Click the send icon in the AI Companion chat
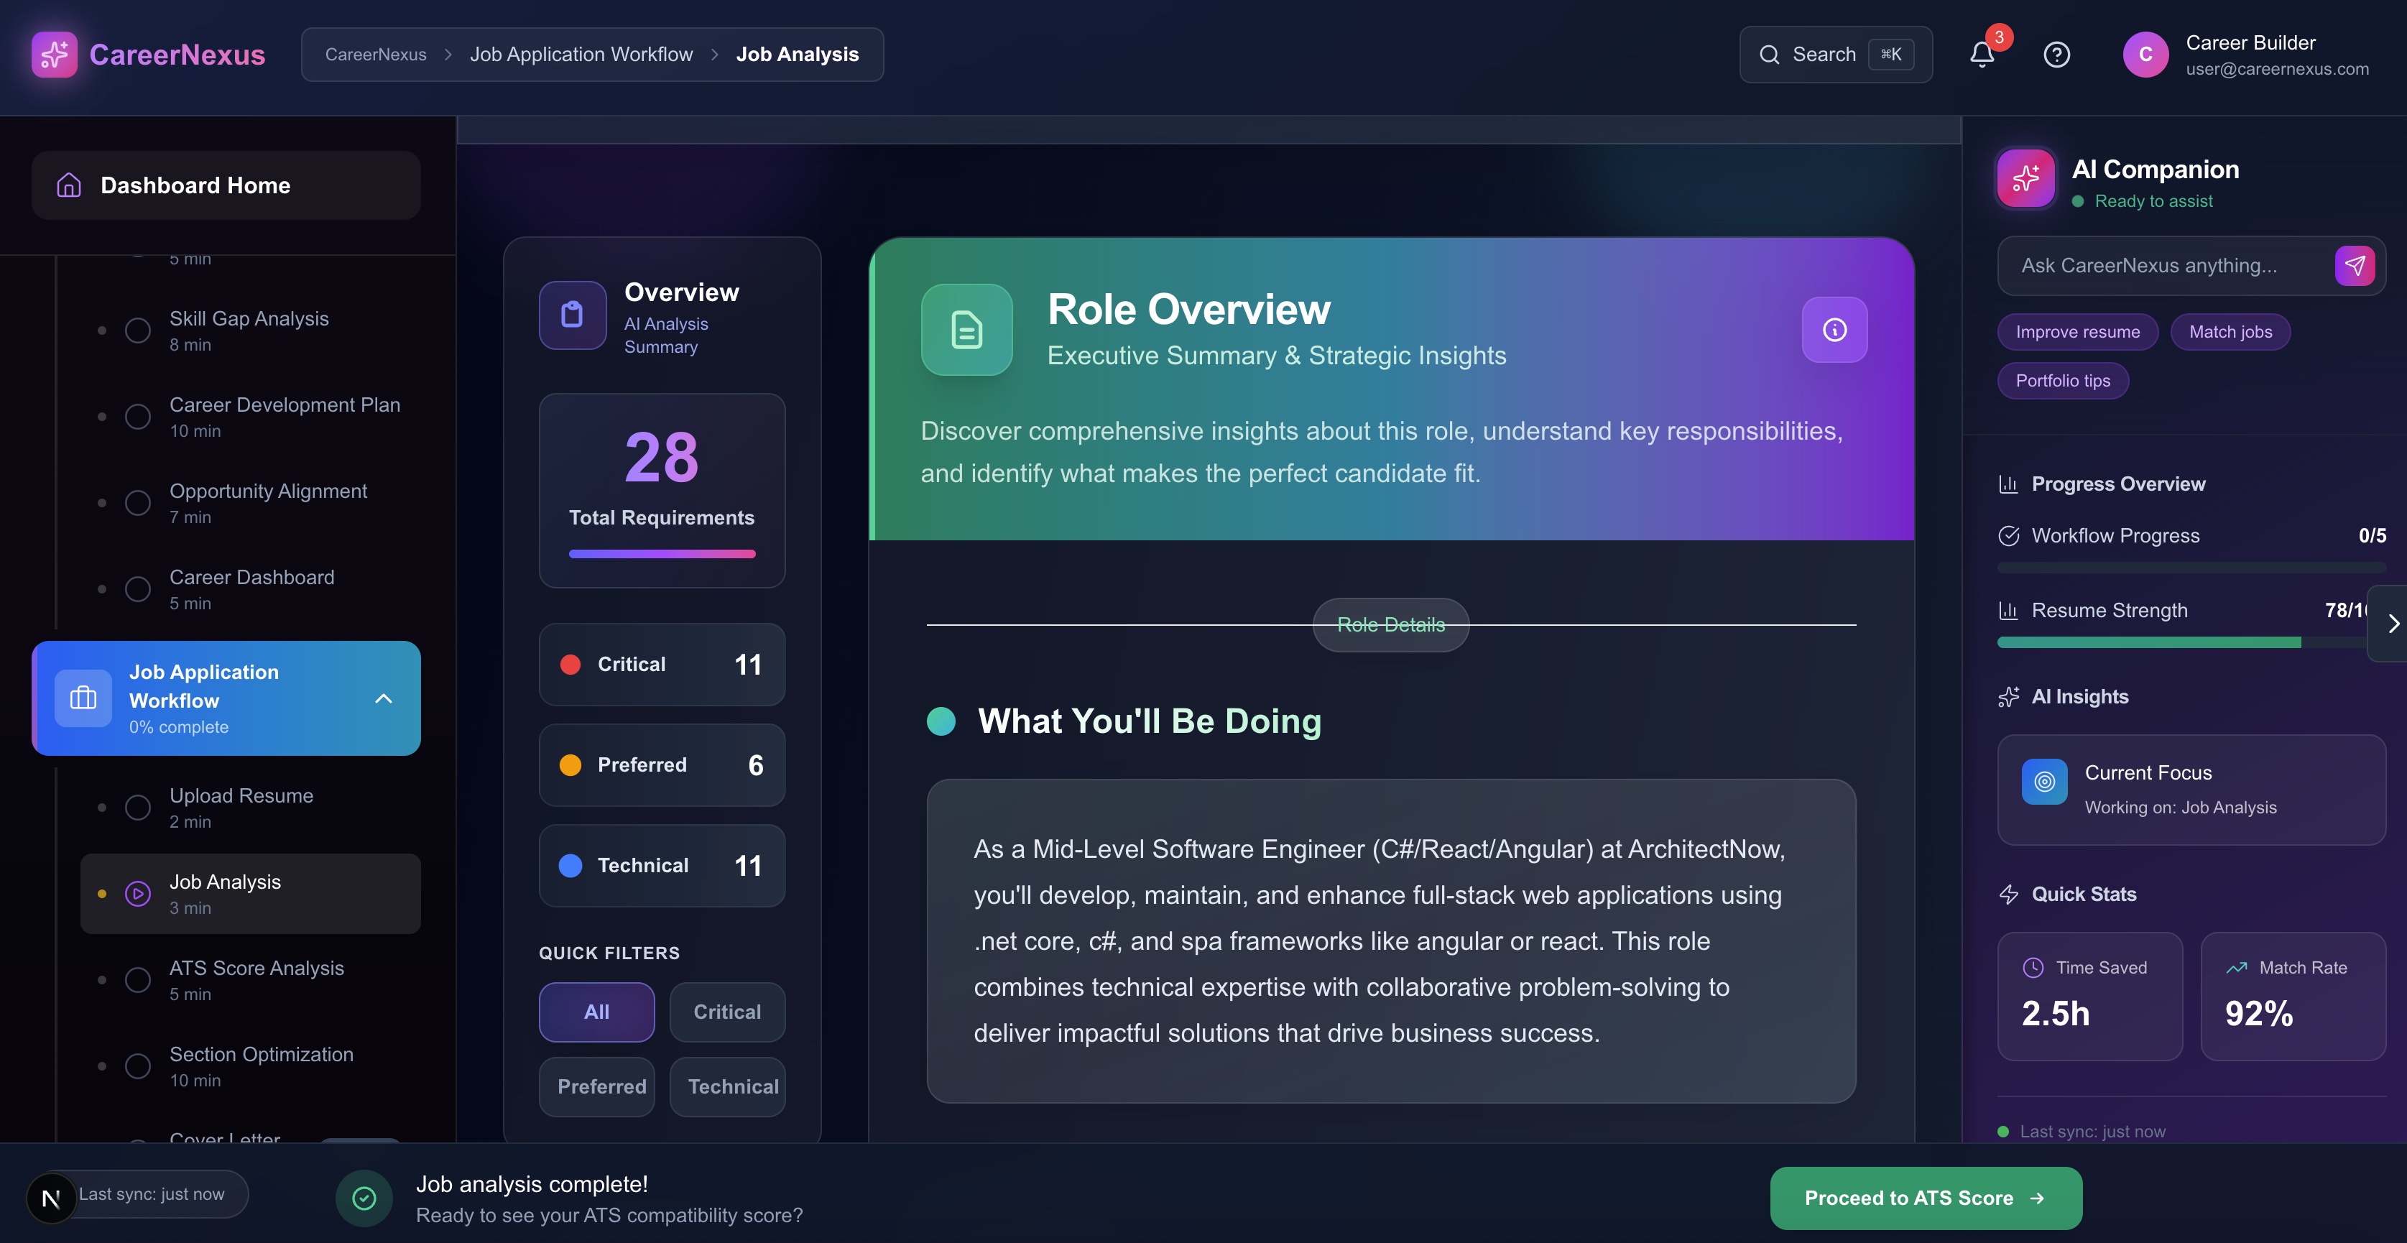 tap(2355, 265)
